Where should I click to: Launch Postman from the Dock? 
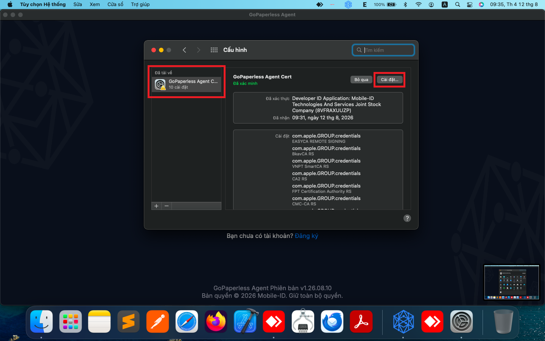pos(157,322)
